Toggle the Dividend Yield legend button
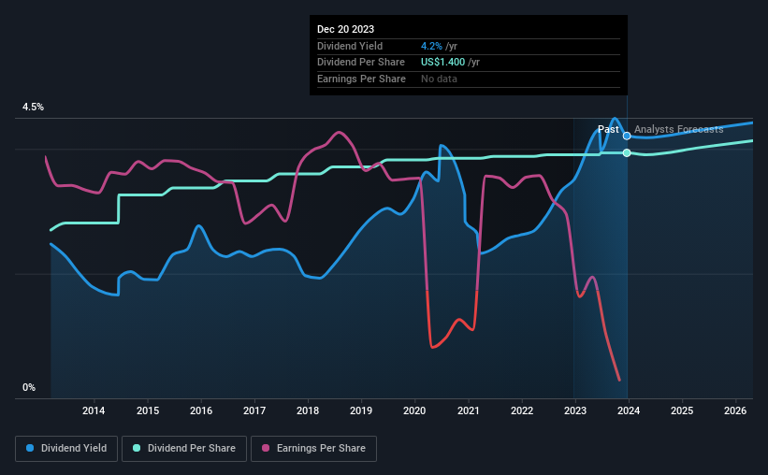 point(66,449)
